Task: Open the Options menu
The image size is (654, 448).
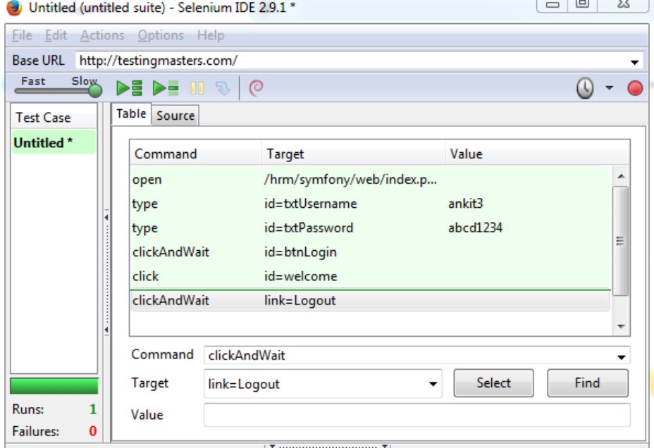Action: 160,35
